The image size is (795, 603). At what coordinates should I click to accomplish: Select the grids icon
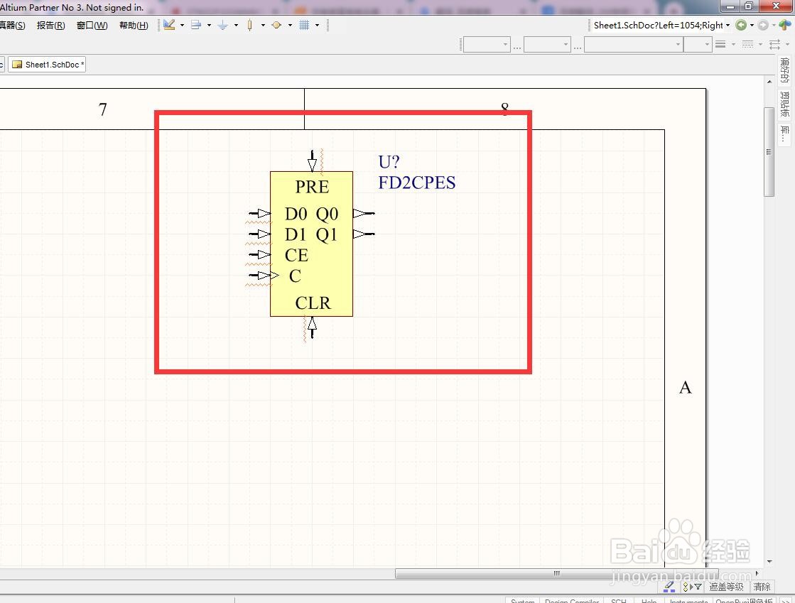click(x=303, y=25)
